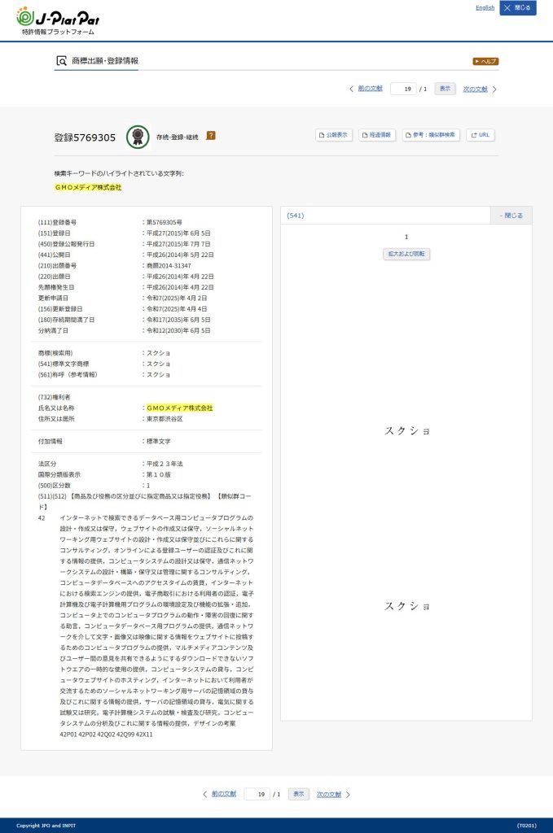Click the (180)存続期間満了日 label
Image resolution: width=553 pixels, height=833 pixels.
67,320
